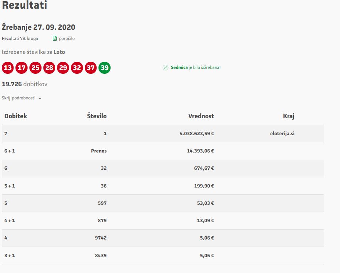Click the Žrebanje 27. 09. 2020 heading
340x273 pixels.
pyautogui.click(x=38, y=27)
